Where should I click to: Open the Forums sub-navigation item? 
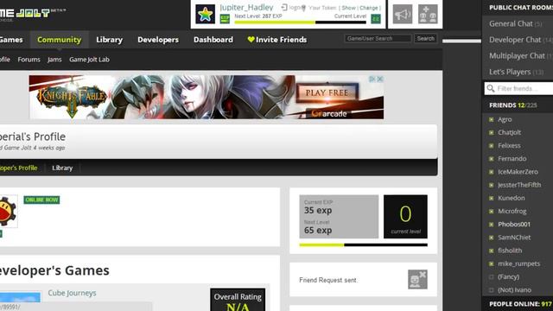point(29,60)
